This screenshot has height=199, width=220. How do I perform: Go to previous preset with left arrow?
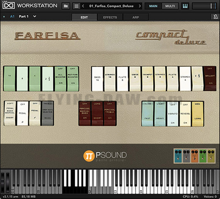[x=83, y=6]
